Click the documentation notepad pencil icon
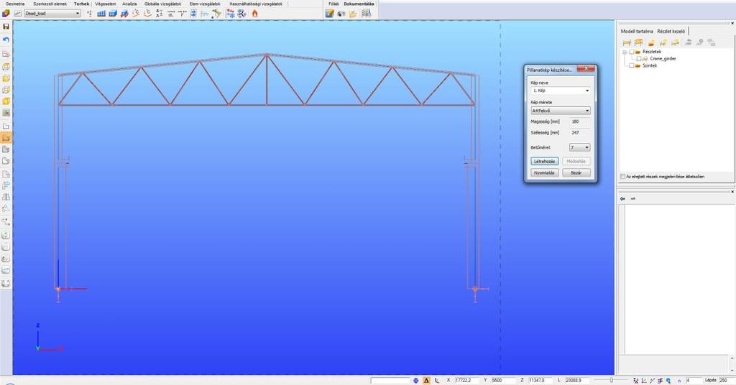Viewport: 736px width, 385px height. [329, 14]
